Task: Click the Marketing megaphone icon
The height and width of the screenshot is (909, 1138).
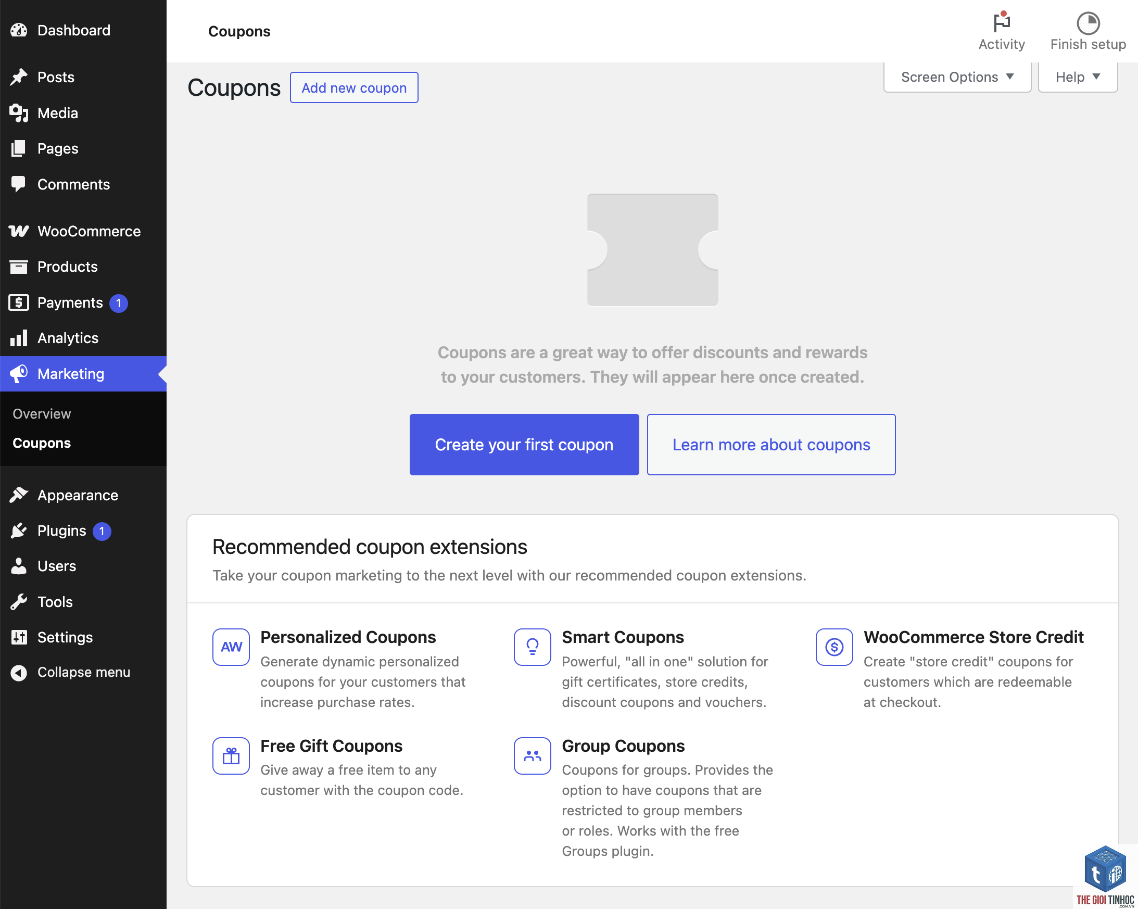Action: (x=18, y=374)
